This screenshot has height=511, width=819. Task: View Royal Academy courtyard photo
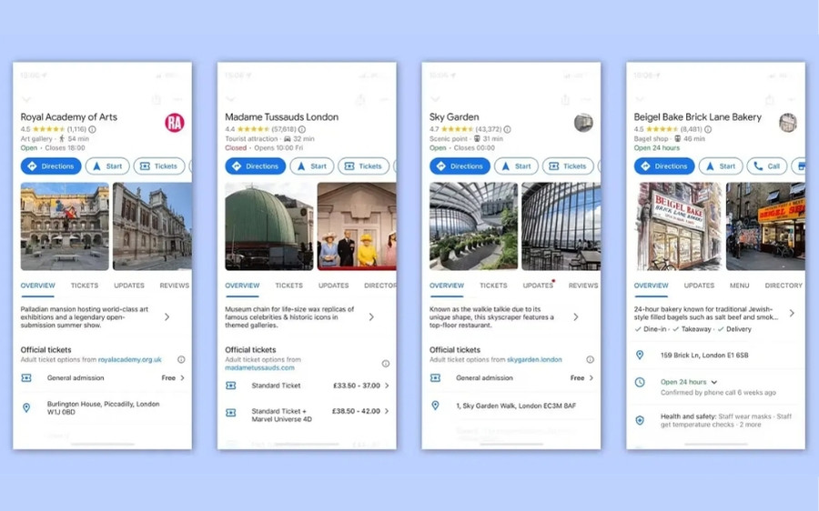tap(65, 226)
